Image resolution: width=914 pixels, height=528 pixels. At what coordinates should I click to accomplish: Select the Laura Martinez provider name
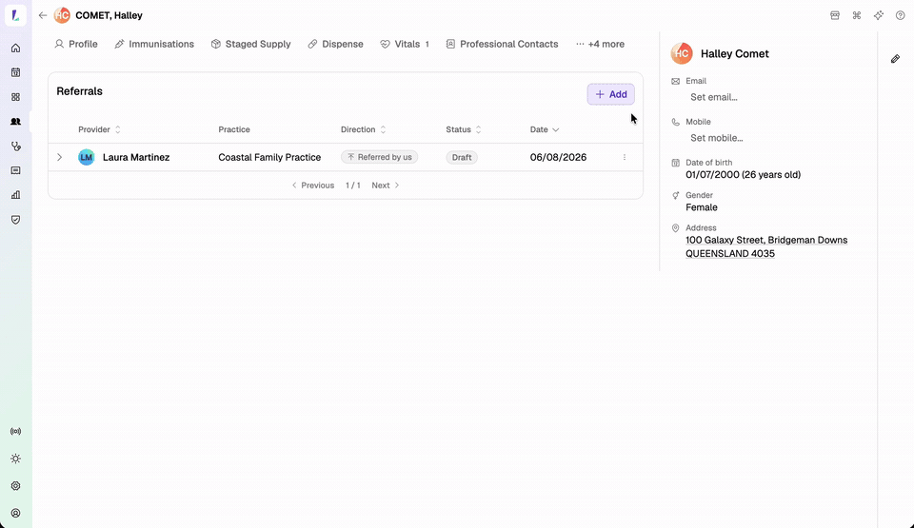(136, 157)
